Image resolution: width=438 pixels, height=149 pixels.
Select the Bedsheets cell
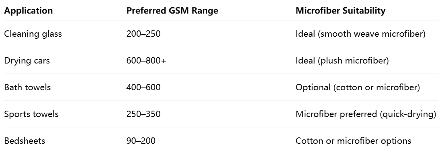coord(25,141)
